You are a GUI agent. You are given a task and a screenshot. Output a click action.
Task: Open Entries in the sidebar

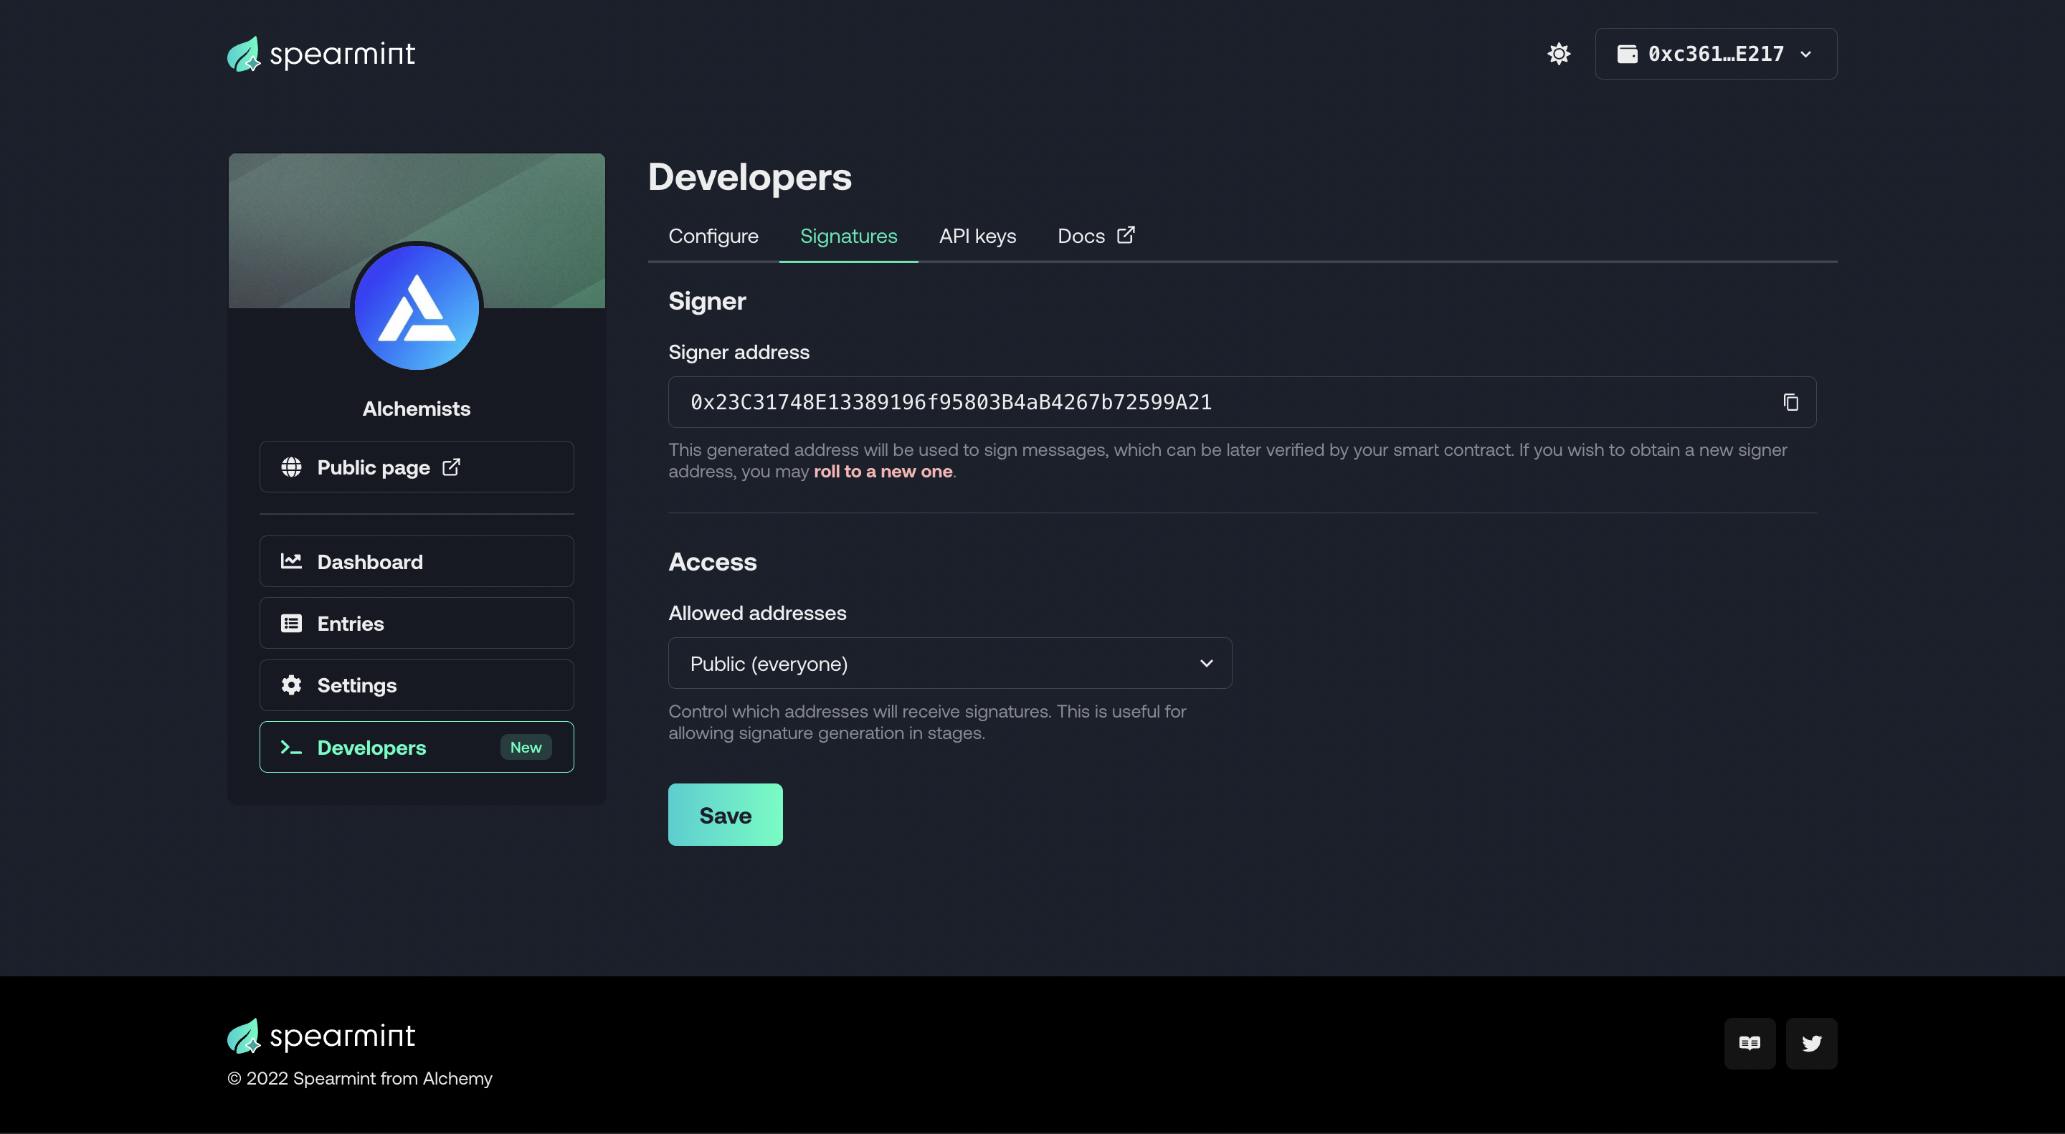416,624
